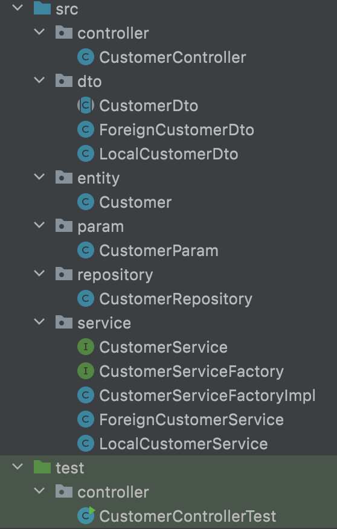The width and height of the screenshot is (337, 529).
Task: Open the Customer entity class
Action: pos(135,202)
